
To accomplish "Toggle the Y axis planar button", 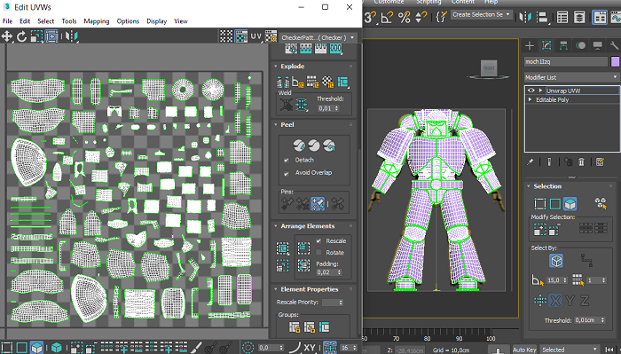I will click(570, 301).
